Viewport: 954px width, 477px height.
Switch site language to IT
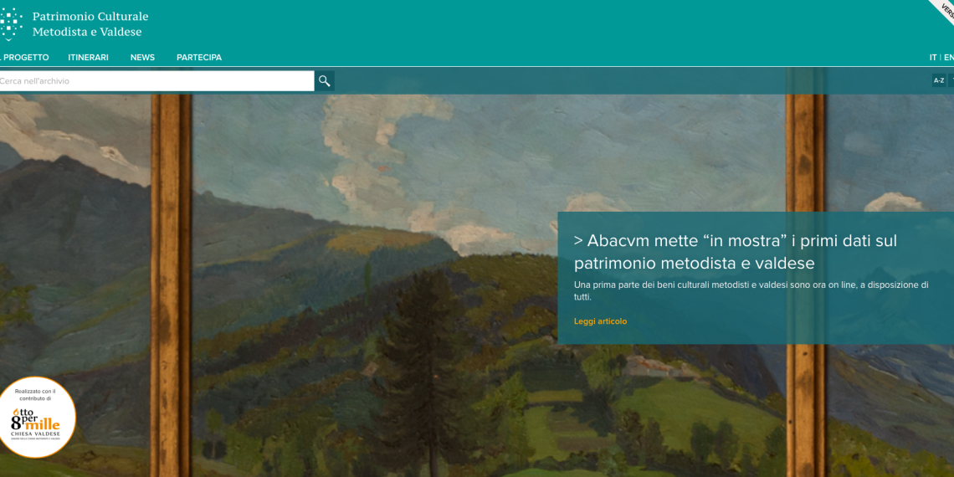[933, 57]
